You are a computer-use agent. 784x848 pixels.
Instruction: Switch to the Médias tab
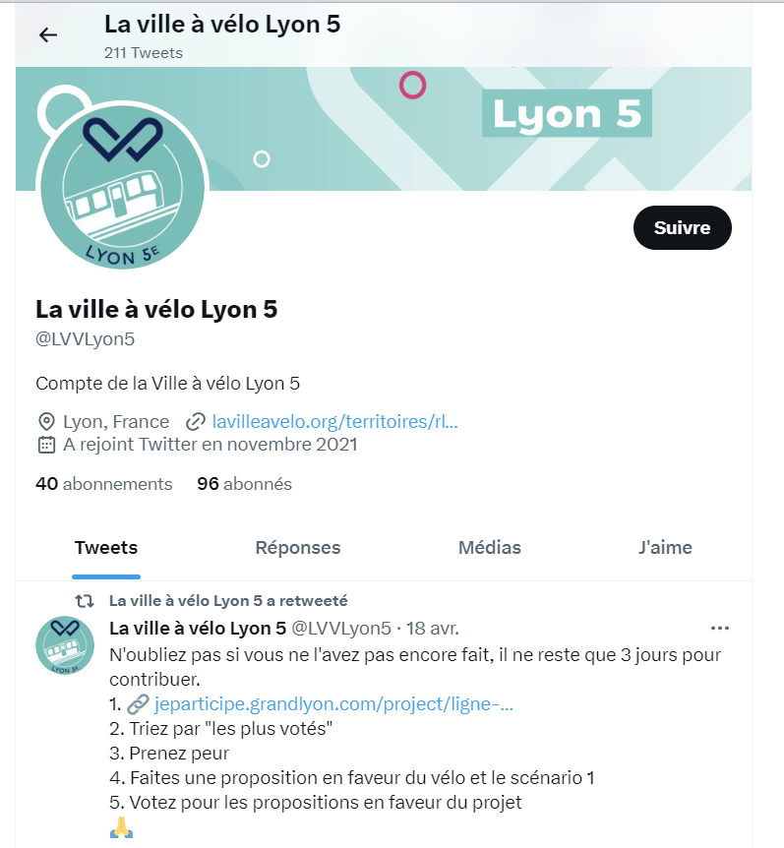(490, 547)
